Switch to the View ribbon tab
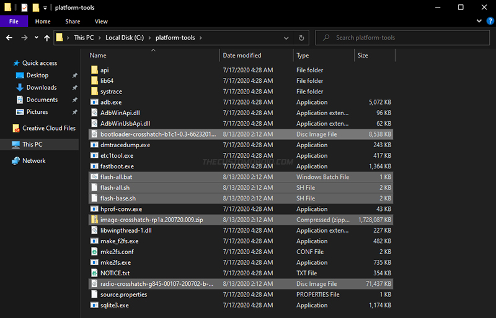The width and height of the screenshot is (496, 318). coord(101,22)
